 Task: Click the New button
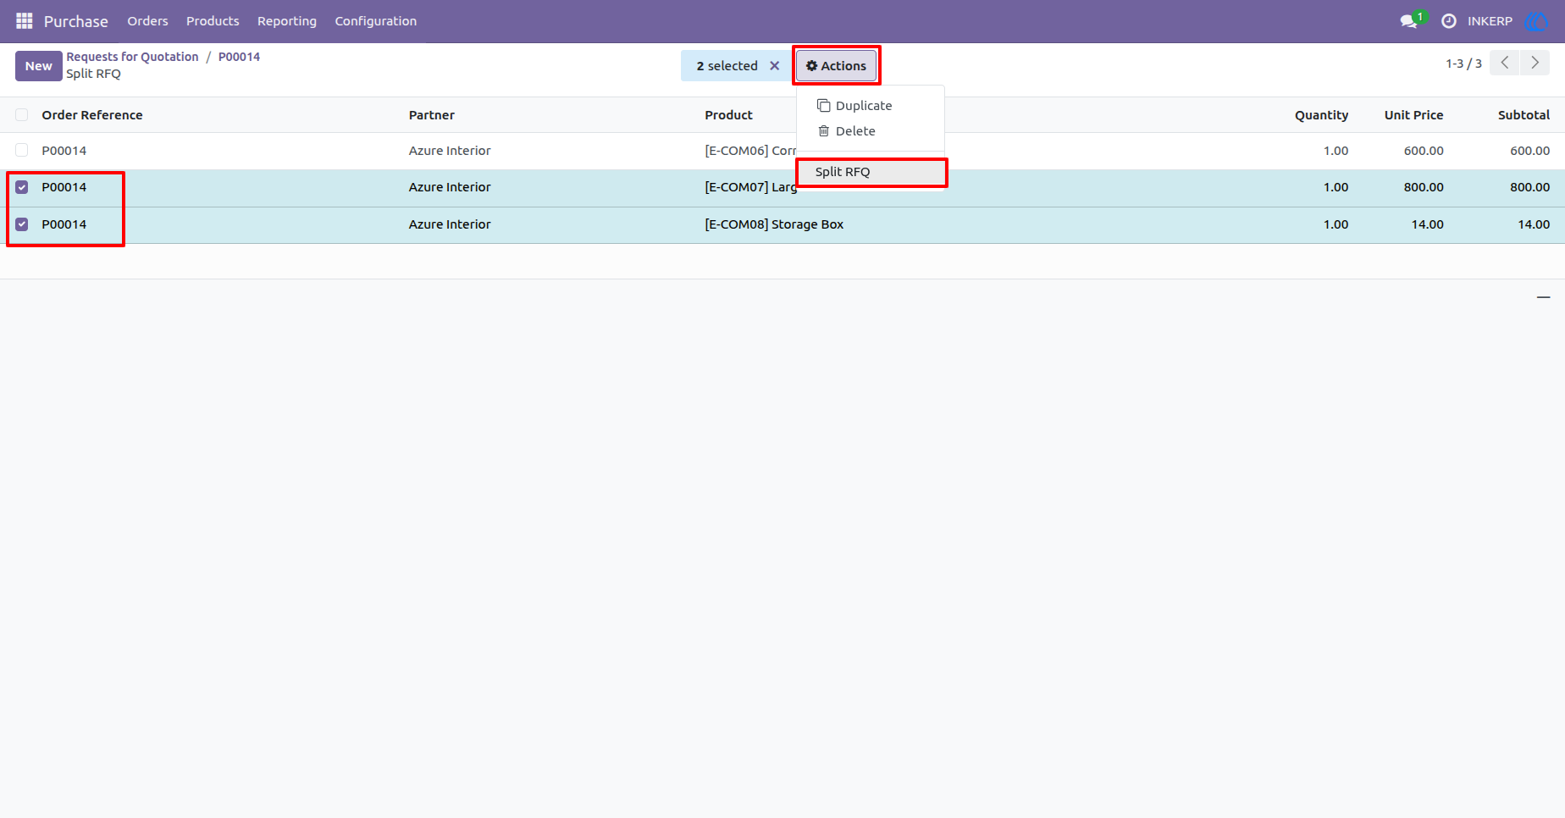[x=38, y=66]
